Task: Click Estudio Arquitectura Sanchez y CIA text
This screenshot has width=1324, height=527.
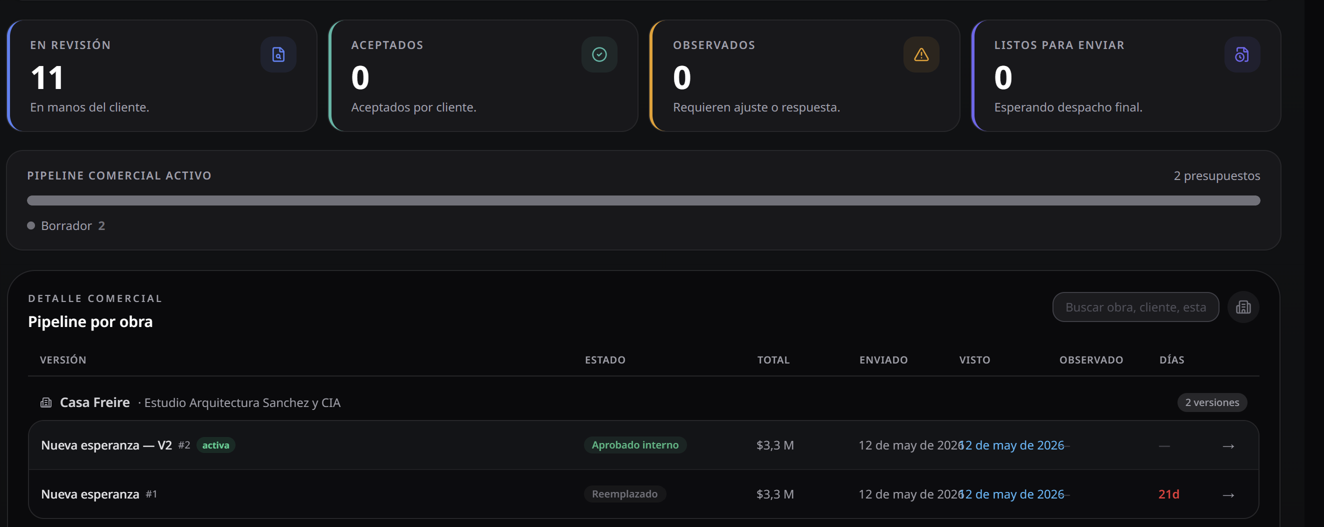Action: (x=242, y=402)
